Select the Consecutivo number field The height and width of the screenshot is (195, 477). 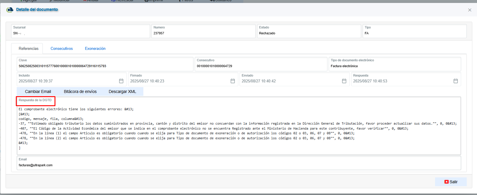pos(260,66)
